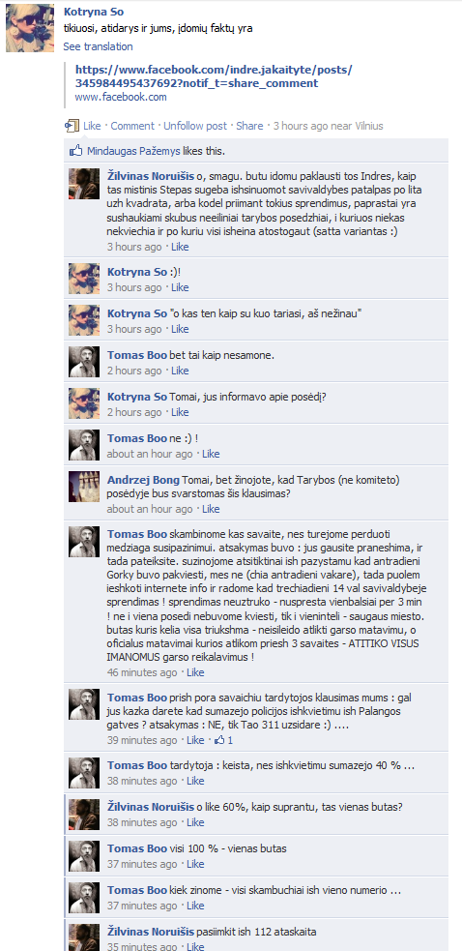Like the main post by Kotryna So
The image size is (462, 951).
(92, 126)
